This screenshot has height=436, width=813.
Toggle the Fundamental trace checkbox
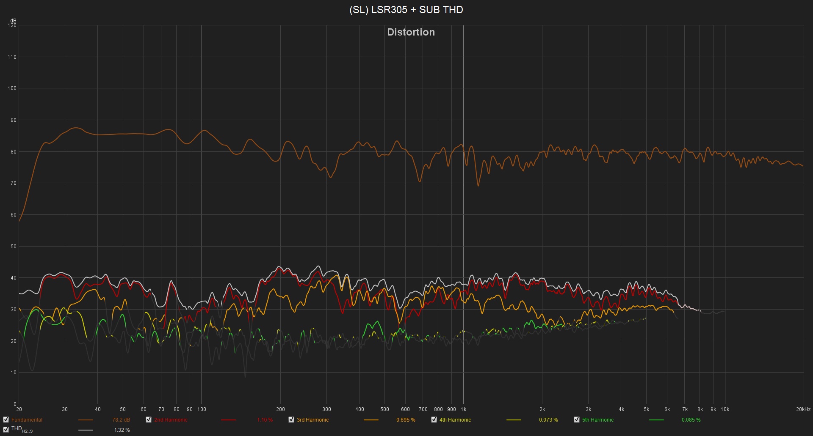coord(6,420)
